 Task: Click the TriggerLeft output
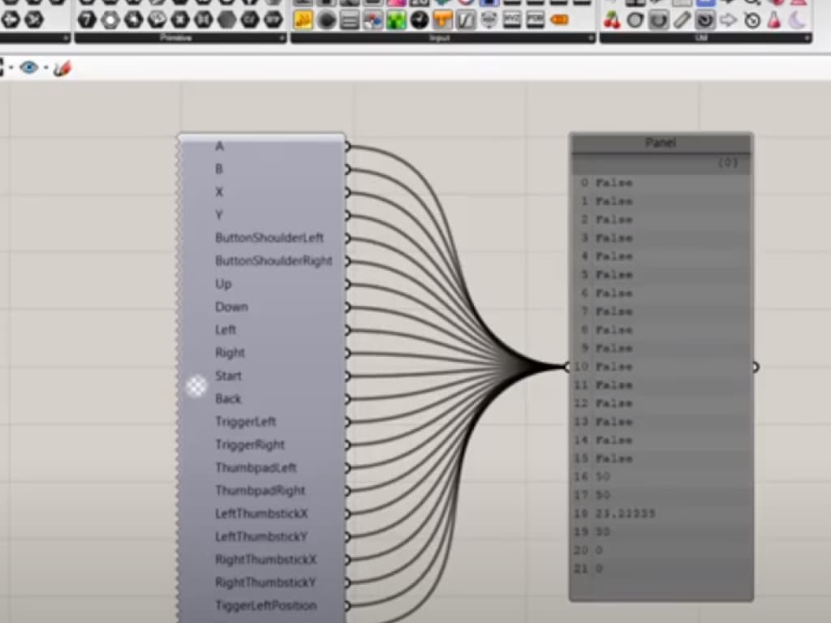(x=245, y=422)
